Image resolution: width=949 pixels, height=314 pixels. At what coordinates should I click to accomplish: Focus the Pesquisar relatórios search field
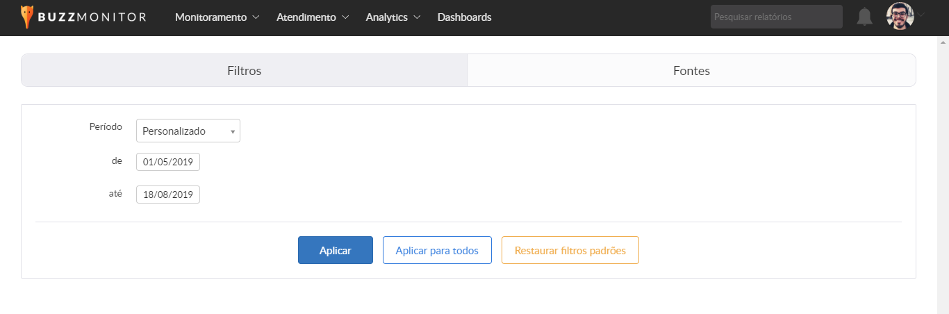(775, 17)
